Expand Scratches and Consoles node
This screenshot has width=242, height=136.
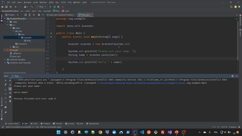point(5,63)
